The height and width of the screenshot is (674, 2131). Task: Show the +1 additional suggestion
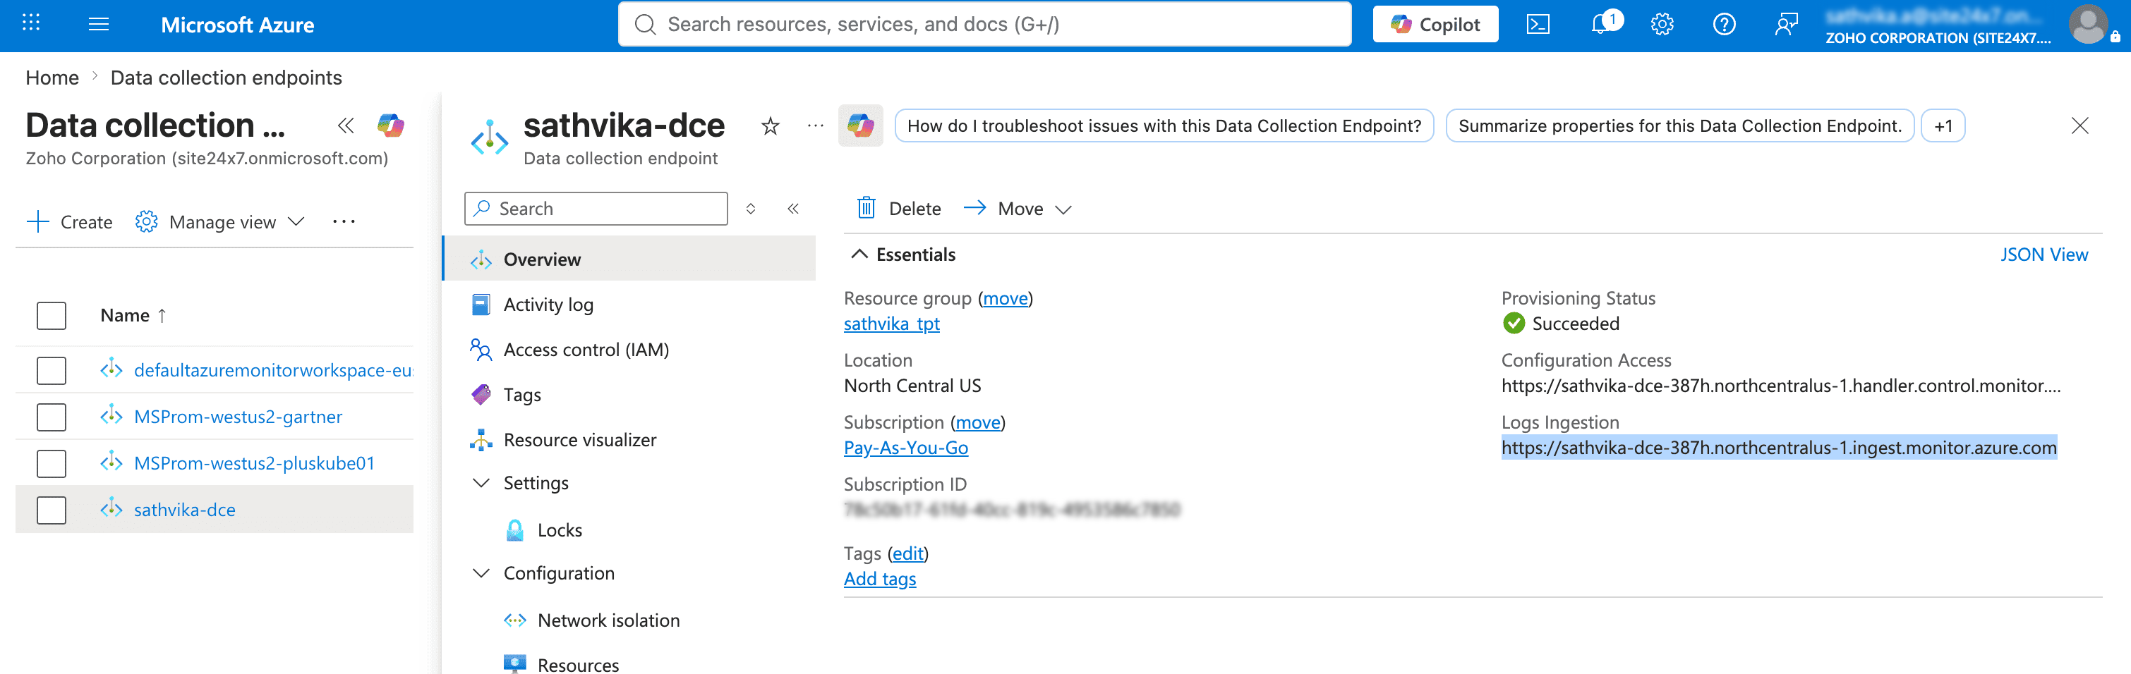pyautogui.click(x=1943, y=125)
